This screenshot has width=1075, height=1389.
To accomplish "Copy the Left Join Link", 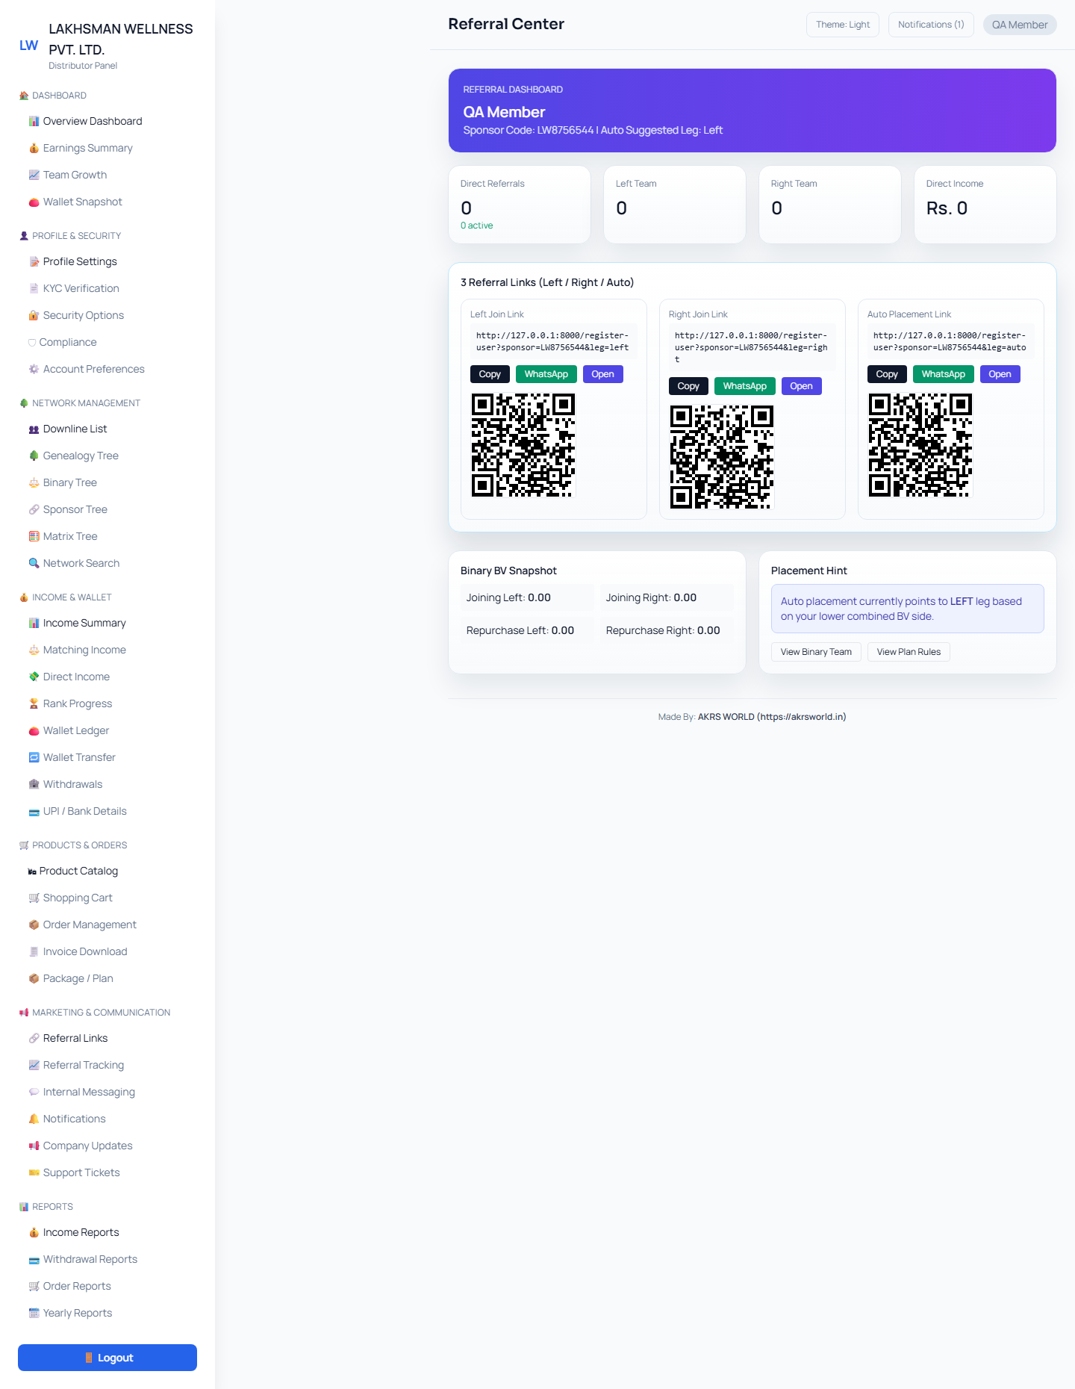I will 490,374.
